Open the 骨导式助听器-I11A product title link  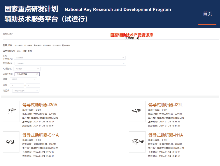[165, 135]
